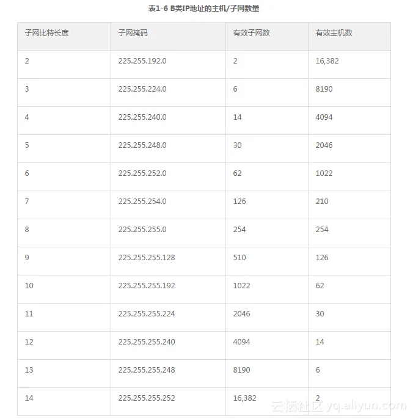Click the subnet count cell showing 510
The image size is (413, 419).
pos(239,258)
